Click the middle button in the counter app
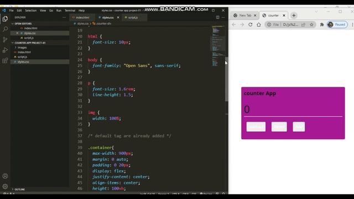354x199 pixels. tap(279, 127)
